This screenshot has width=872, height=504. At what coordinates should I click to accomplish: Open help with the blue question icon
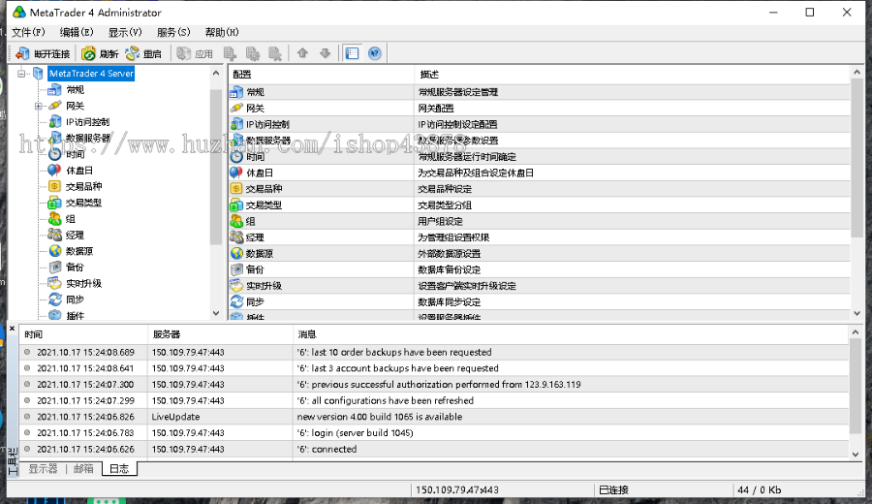tap(375, 53)
